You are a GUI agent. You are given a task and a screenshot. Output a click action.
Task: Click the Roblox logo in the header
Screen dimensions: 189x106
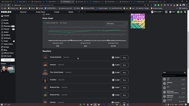6,12
